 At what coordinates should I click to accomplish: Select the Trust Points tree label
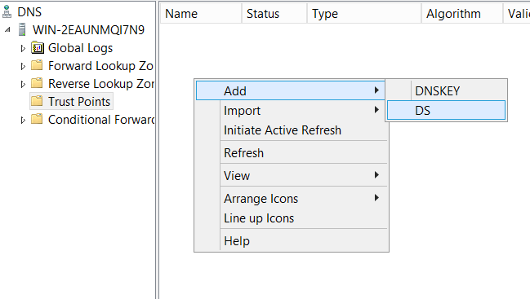coord(79,102)
